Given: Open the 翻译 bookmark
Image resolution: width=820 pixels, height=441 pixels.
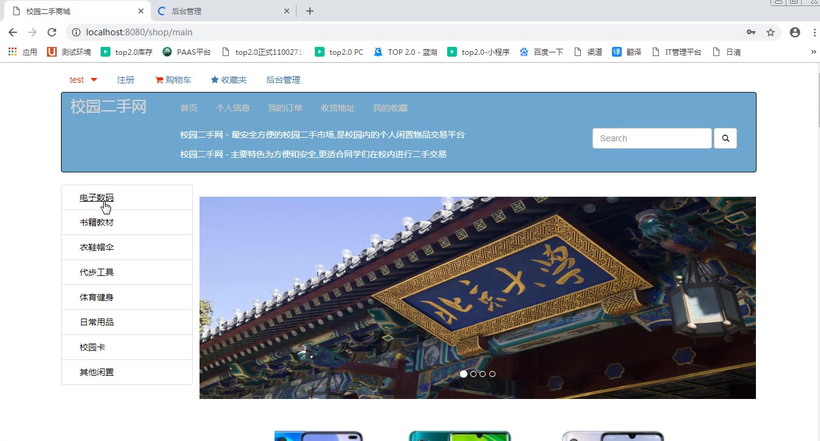Looking at the screenshot, I should tap(627, 52).
